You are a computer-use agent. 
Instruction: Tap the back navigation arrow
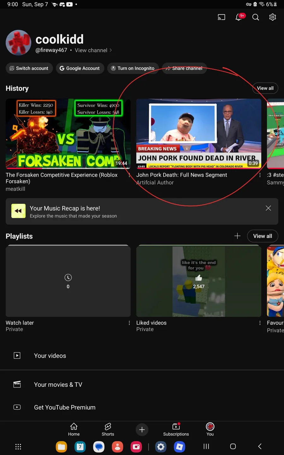pos(260,446)
